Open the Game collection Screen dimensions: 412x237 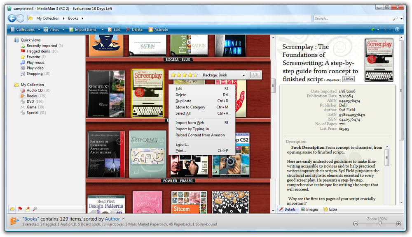point(32,107)
